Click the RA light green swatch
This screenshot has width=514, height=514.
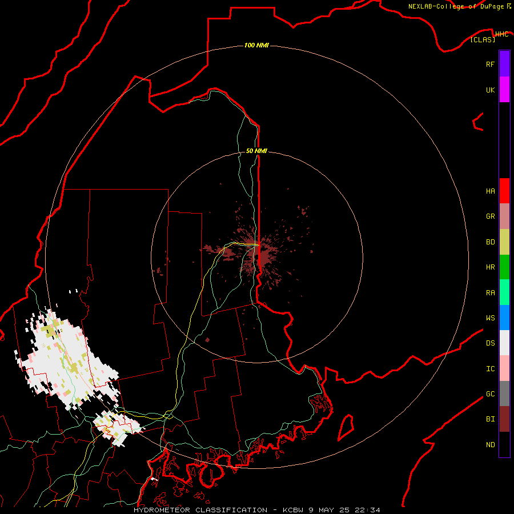[504, 292]
